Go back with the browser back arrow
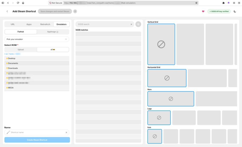The width and height of the screenshot is (242, 147). click(x=8, y=3)
